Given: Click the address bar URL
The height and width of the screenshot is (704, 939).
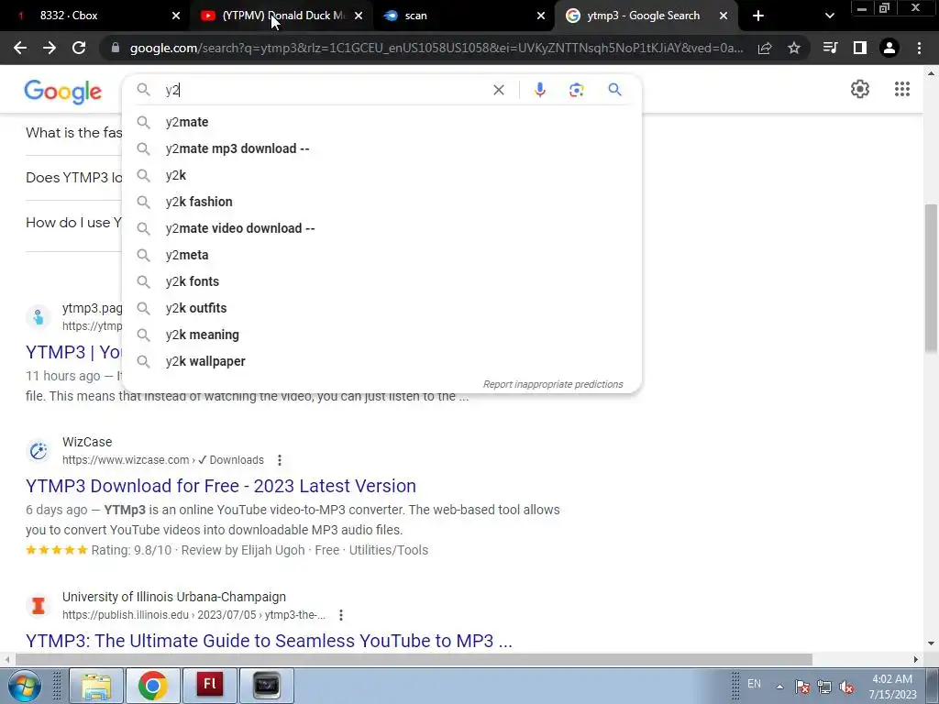Looking at the screenshot, I should (436, 48).
